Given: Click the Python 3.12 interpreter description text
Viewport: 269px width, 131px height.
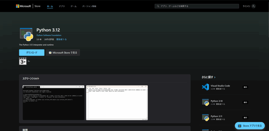Looking at the screenshot, I should pyautogui.click(x=36, y=45).
